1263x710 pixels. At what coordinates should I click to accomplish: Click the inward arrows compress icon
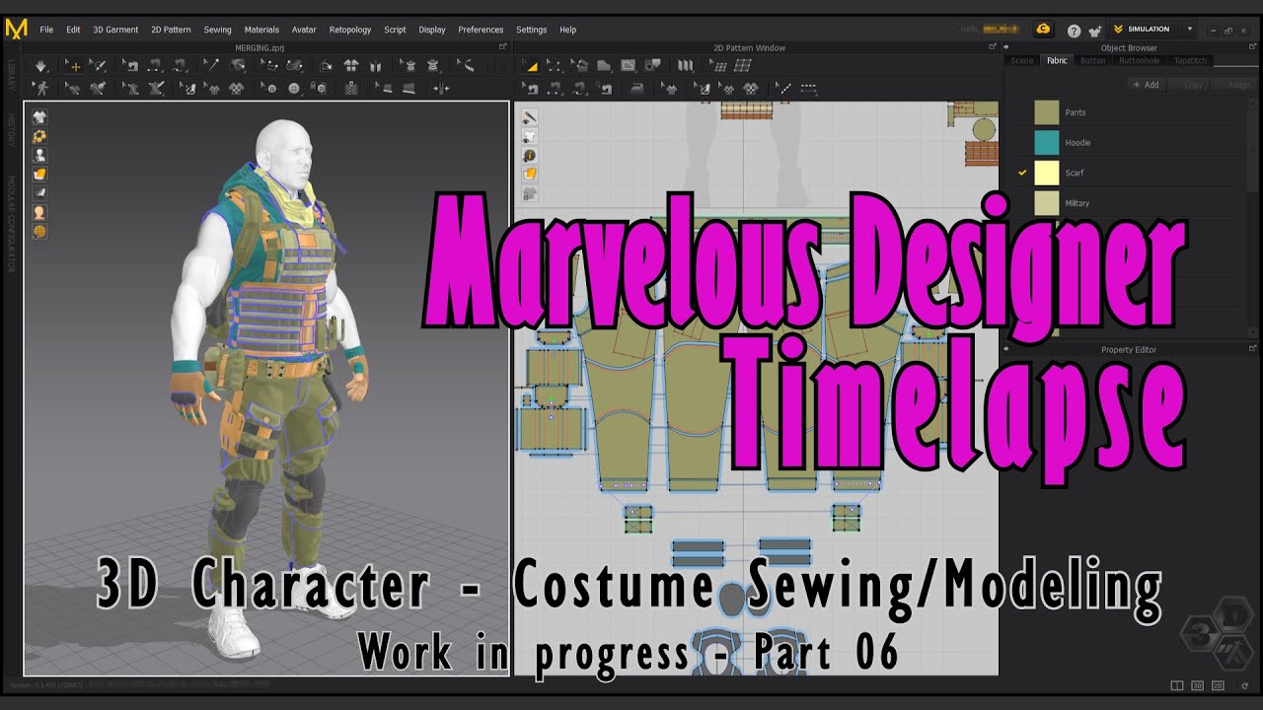[x=441, y=89]
